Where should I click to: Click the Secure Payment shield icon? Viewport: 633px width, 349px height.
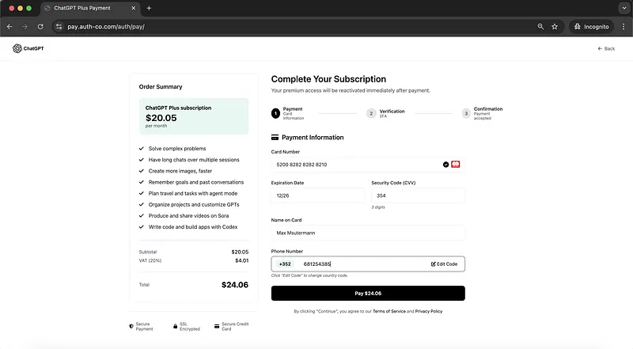click(x=131, y=326)
